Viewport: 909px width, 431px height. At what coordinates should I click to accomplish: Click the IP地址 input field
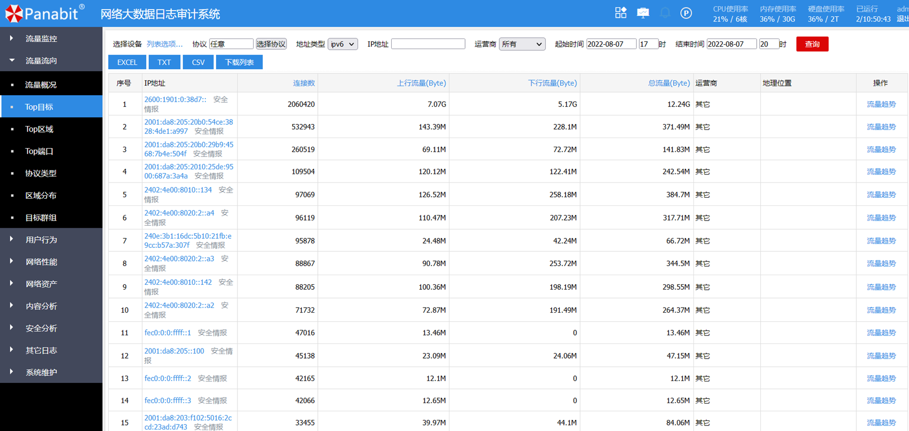(x=428, y=44)
